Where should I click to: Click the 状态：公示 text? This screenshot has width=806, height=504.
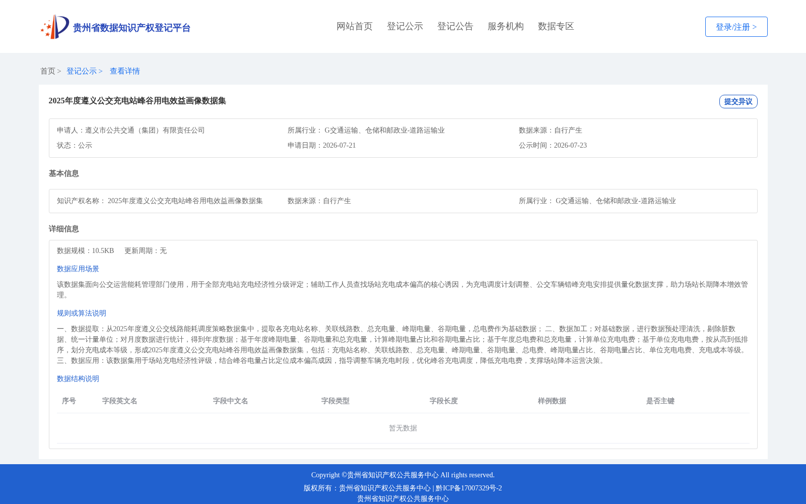click(75, 145)
